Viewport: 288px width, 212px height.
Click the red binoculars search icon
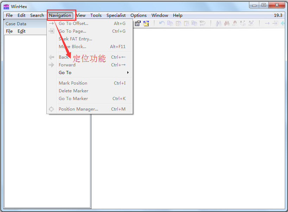[227, 24]
